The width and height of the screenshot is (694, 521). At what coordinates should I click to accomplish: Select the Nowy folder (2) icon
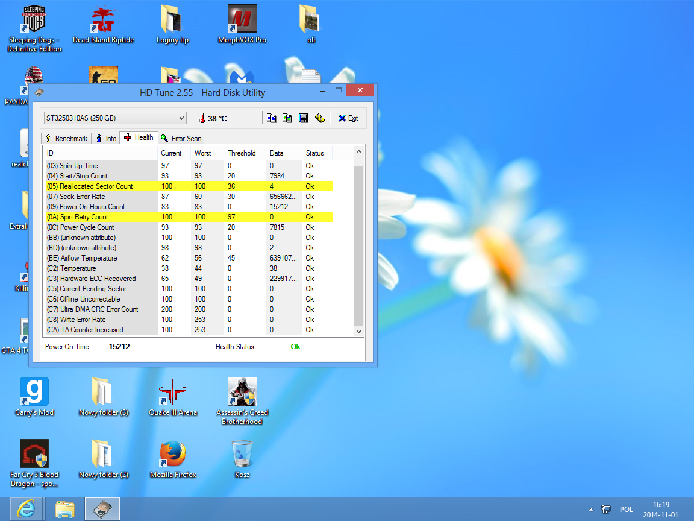[103, 459]
